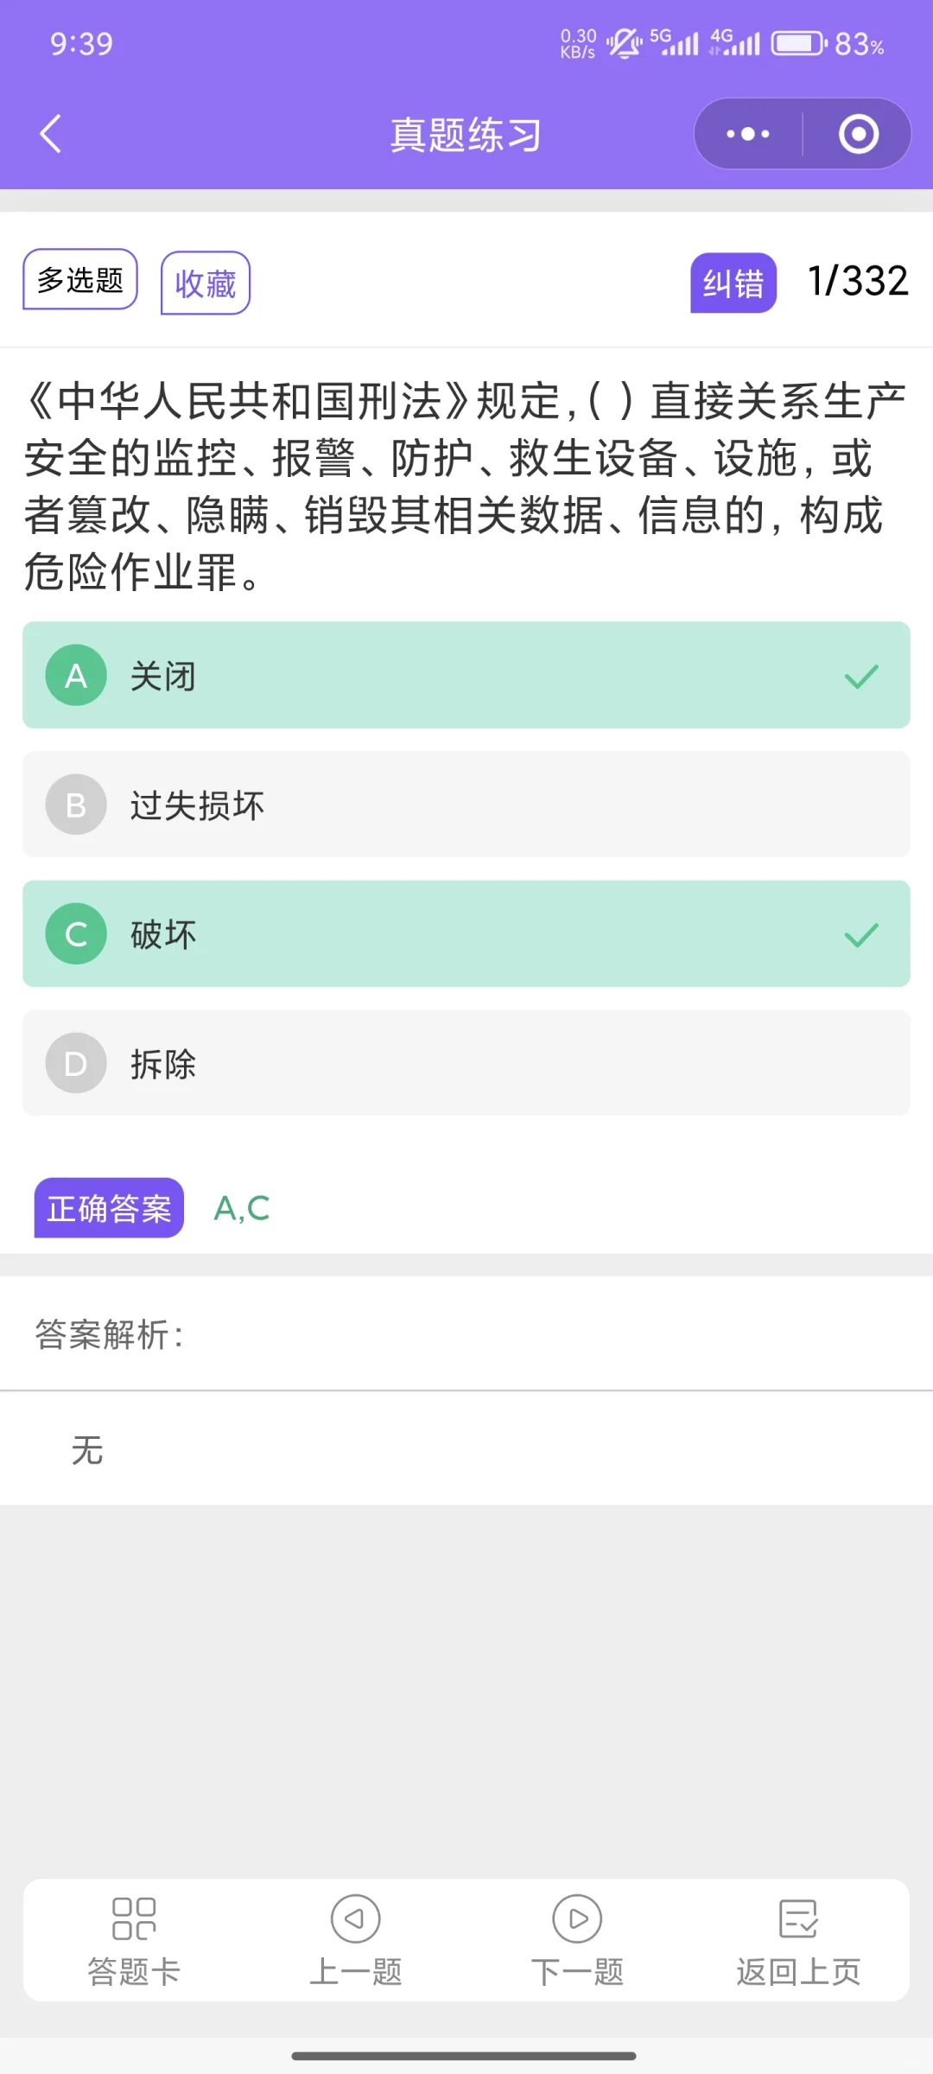This screenshot has height=2074, width=933.
Task: Tap the previous question arrow icon
Action: click(x=355, y=1918)
